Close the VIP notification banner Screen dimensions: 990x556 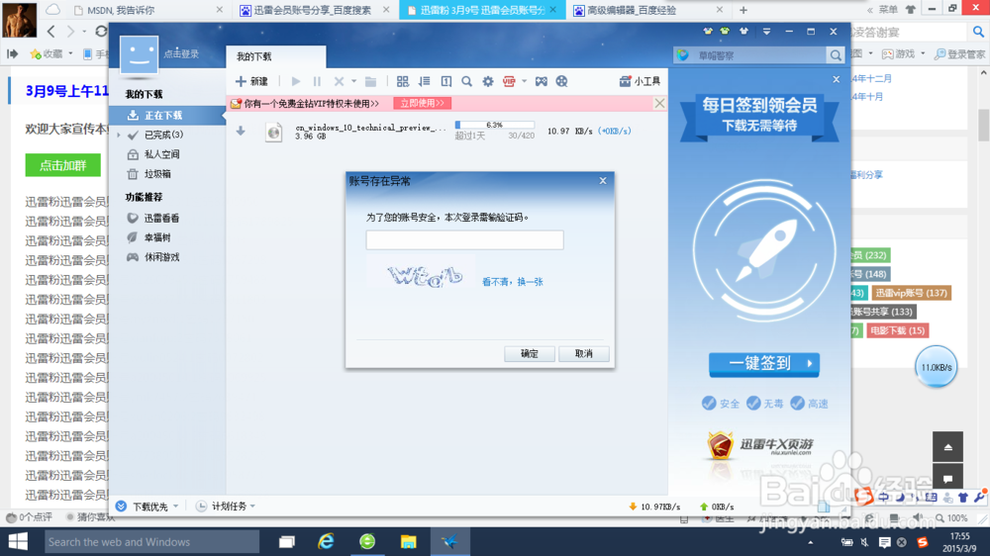(659, 104)
